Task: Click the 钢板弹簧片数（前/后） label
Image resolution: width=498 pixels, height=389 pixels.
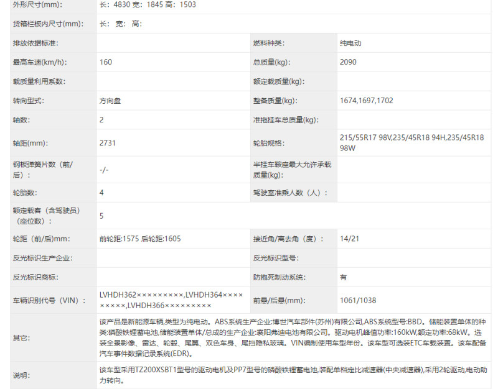Action: [x=43, y=170]
